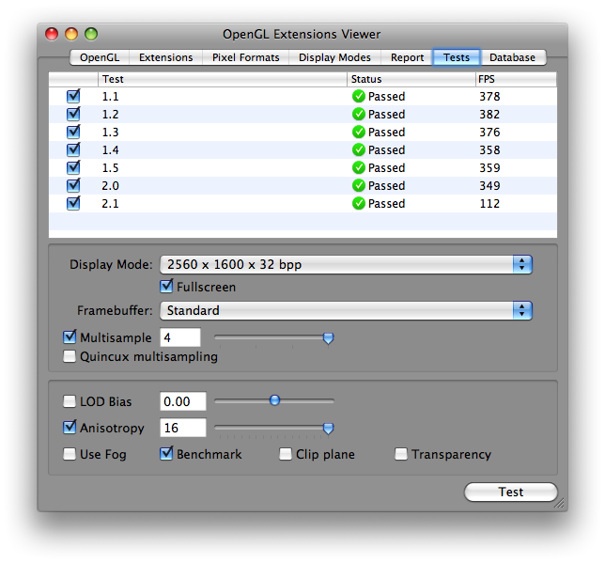
Task: Select the FPS value 382
Action: [489, 114]
